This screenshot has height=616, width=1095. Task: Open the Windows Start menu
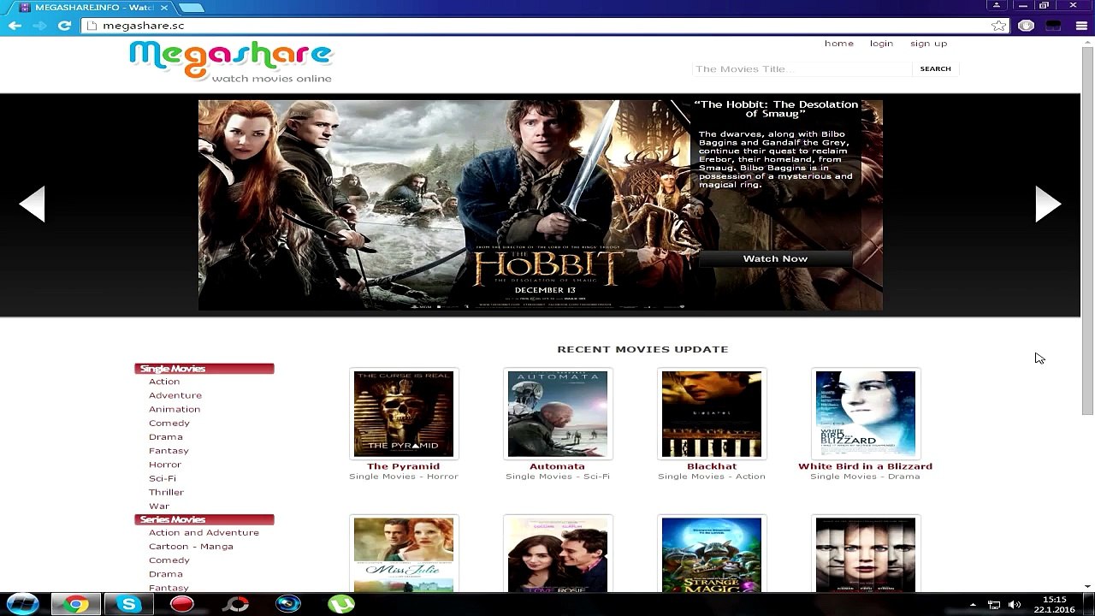[22, 604]
